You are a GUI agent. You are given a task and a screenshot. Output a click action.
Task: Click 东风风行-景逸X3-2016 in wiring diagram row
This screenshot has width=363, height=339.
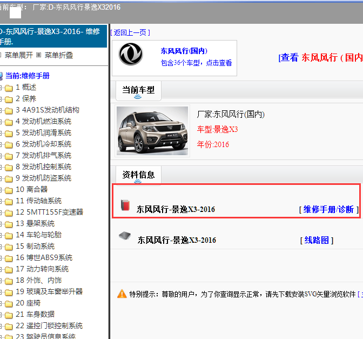(177, 240)
